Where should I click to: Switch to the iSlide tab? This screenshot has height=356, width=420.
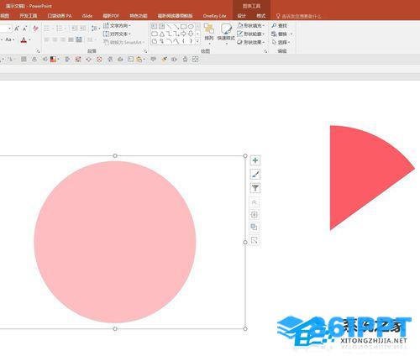pyautogui.click(x=87, y=16)
